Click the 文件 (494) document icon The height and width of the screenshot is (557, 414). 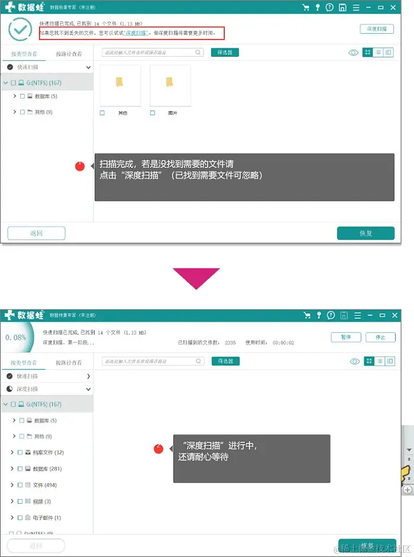[28, 485]
